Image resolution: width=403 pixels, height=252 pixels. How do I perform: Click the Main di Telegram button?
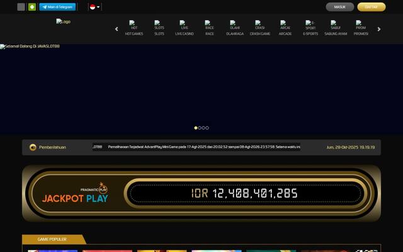[57, 7]
